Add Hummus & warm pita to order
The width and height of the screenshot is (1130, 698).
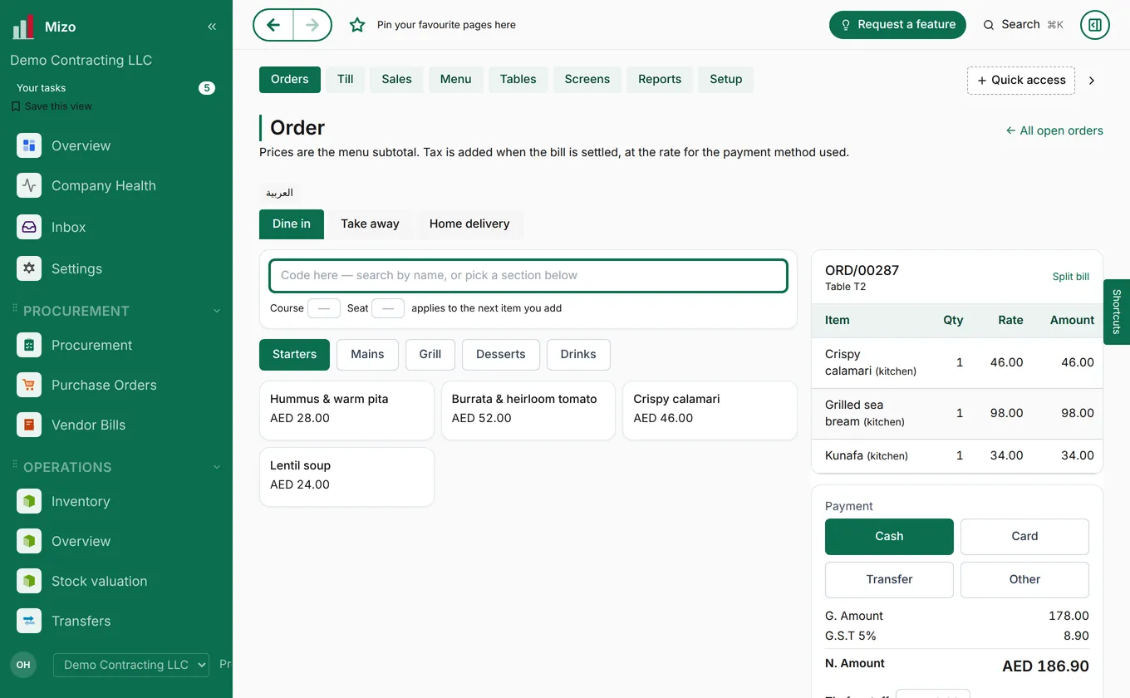346,410
